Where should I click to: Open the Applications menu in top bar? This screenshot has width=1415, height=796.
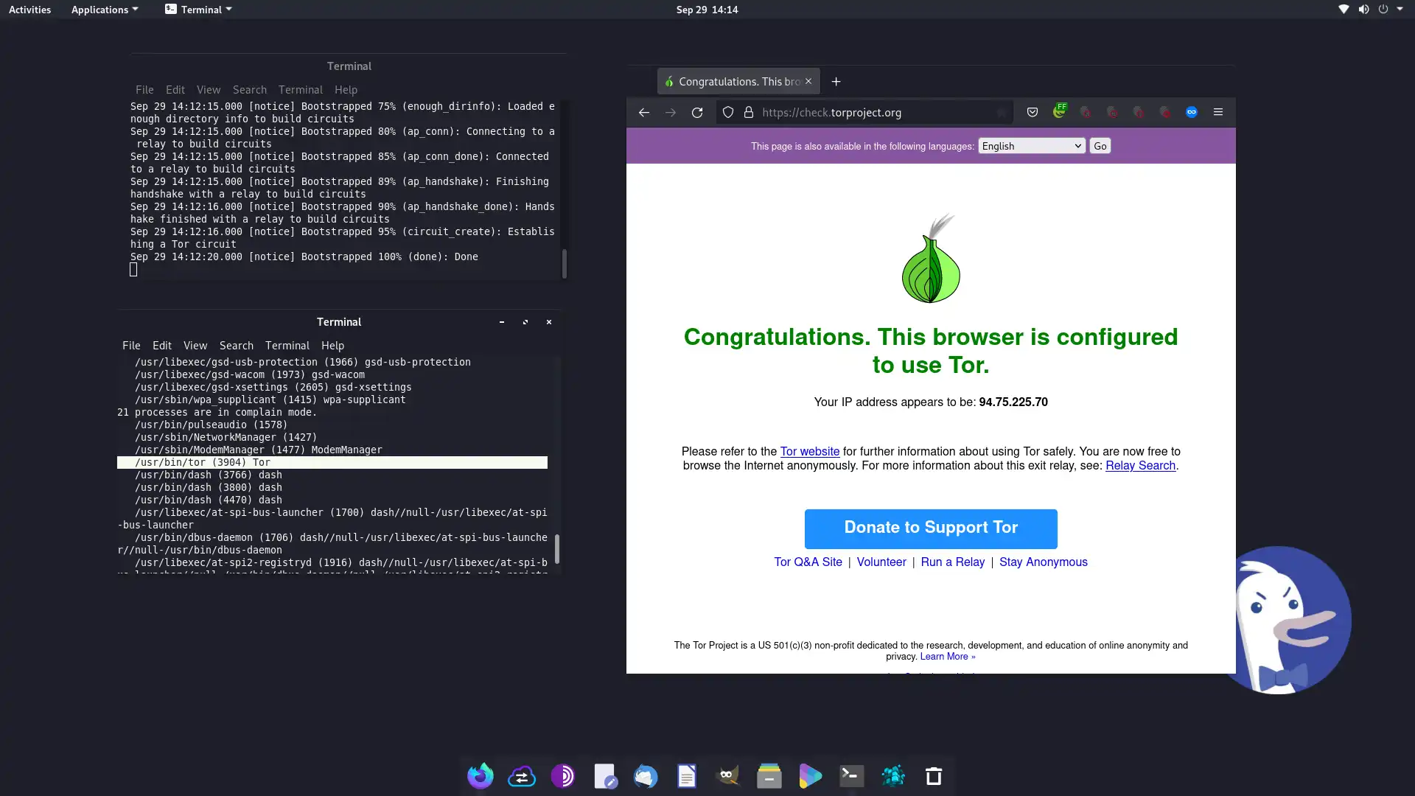(x=104, y=10)
